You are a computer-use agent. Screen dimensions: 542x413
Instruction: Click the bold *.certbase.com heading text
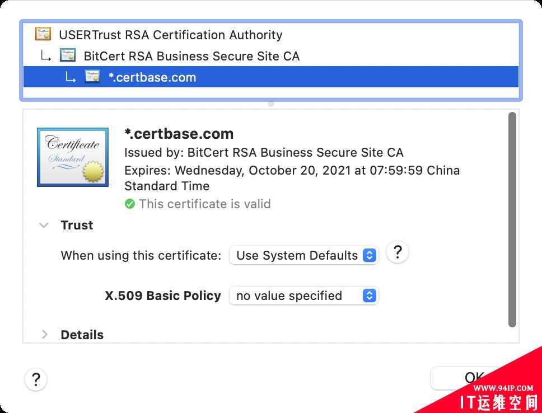(x=179, y=134)
